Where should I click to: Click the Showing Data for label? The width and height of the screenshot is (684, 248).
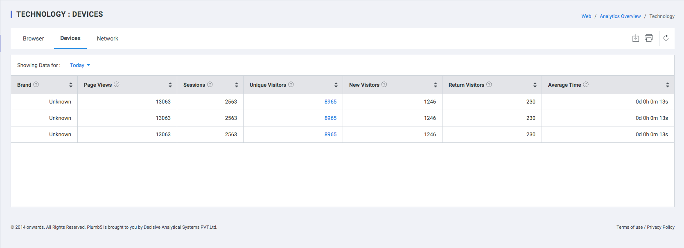[39, 65]
